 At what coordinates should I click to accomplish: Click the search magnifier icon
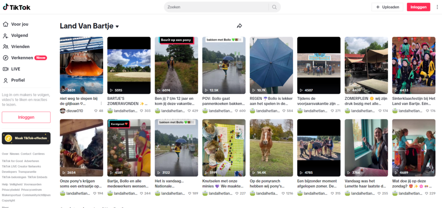(x=274, y=7)
